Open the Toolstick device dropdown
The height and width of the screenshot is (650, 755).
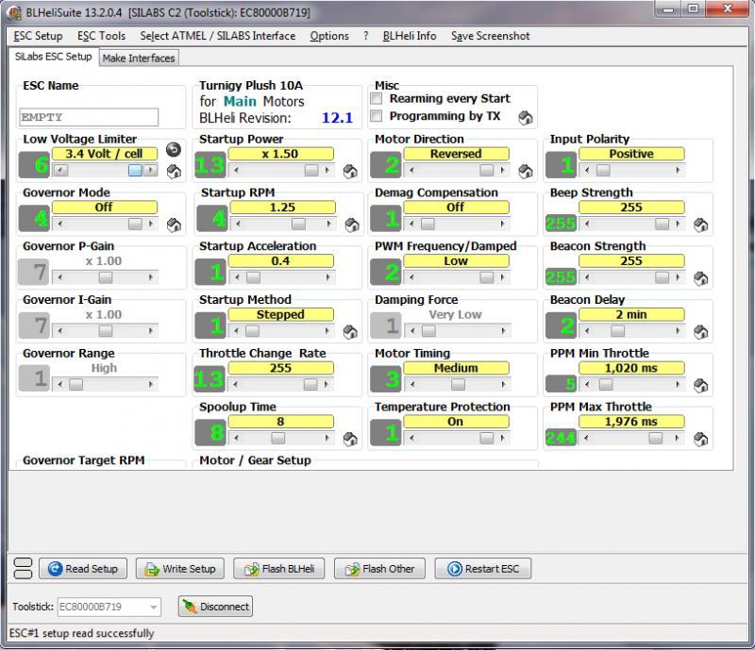click(x=154, y=607)
